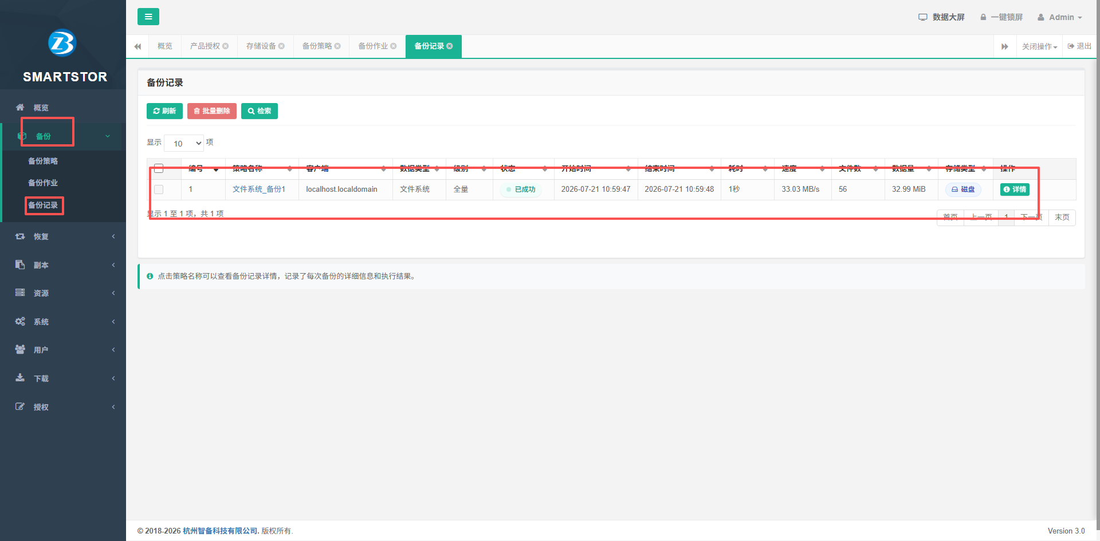Image resolution: width=1100 pixels, height=541 pixels.
Task: Sort by 速度 column
Action: pyautogui.click(x=803, y=168)
